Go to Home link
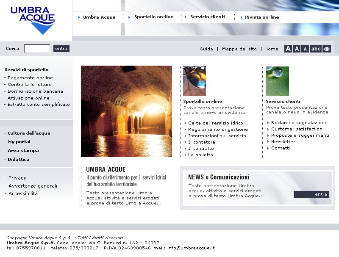 tap(271, 49)
